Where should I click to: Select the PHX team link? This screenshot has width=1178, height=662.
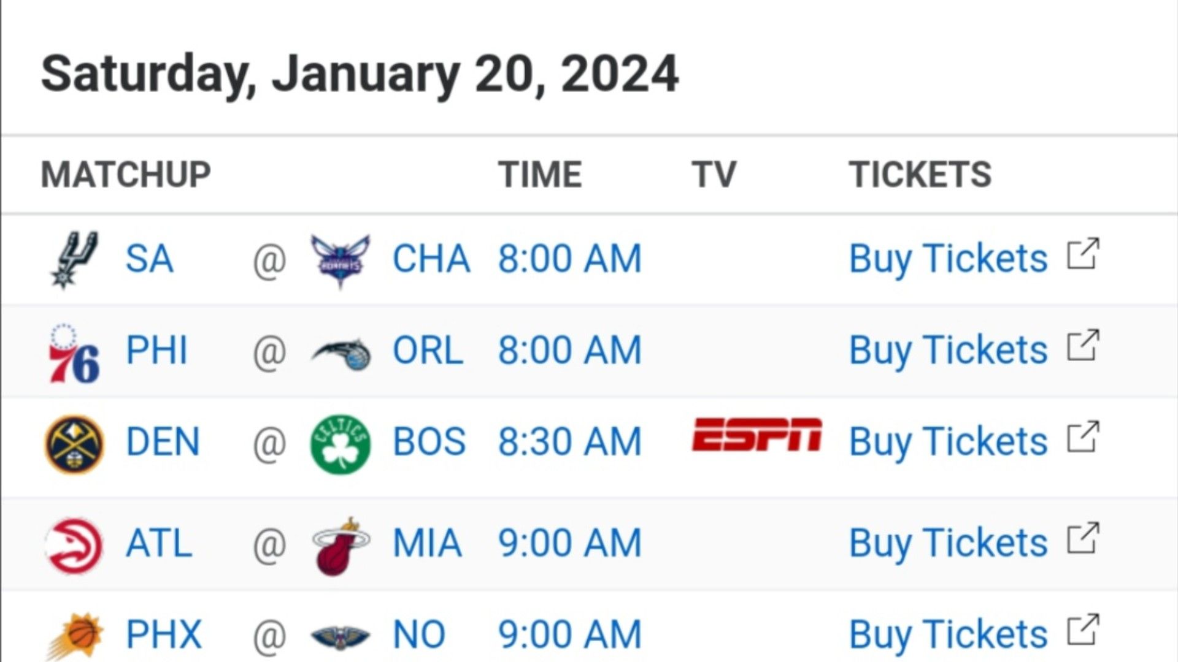[x=164, y=634]
